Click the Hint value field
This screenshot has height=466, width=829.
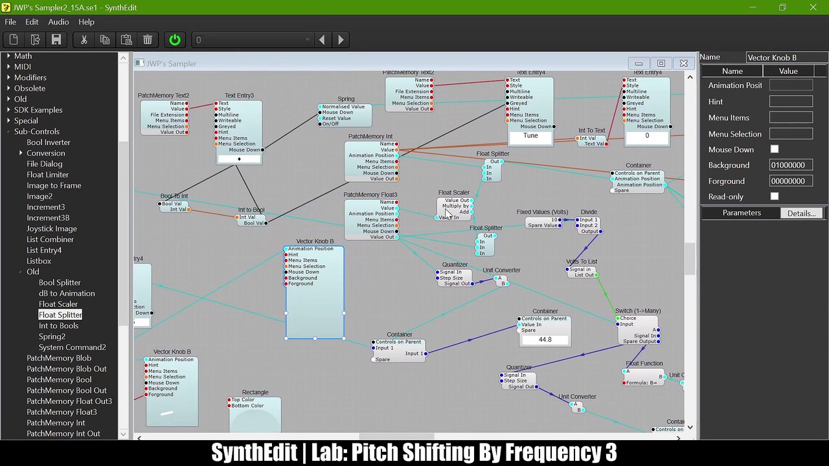(x=791, y=102)
